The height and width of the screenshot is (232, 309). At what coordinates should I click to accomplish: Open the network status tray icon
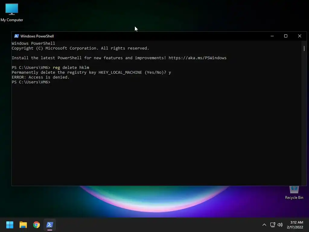click(x=272, y=225)
